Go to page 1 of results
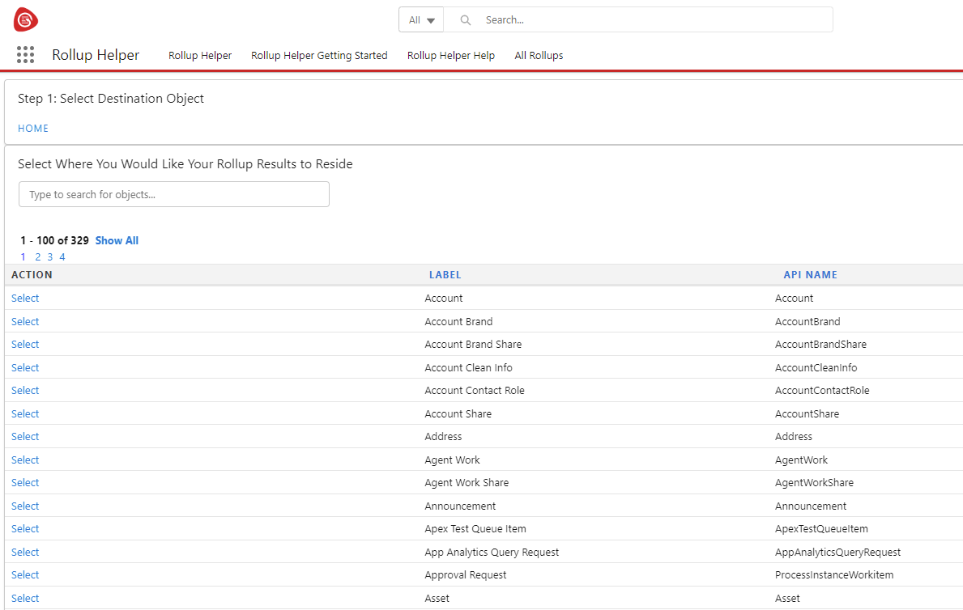This screenshot has height=610, width=963. coord(23,257)
